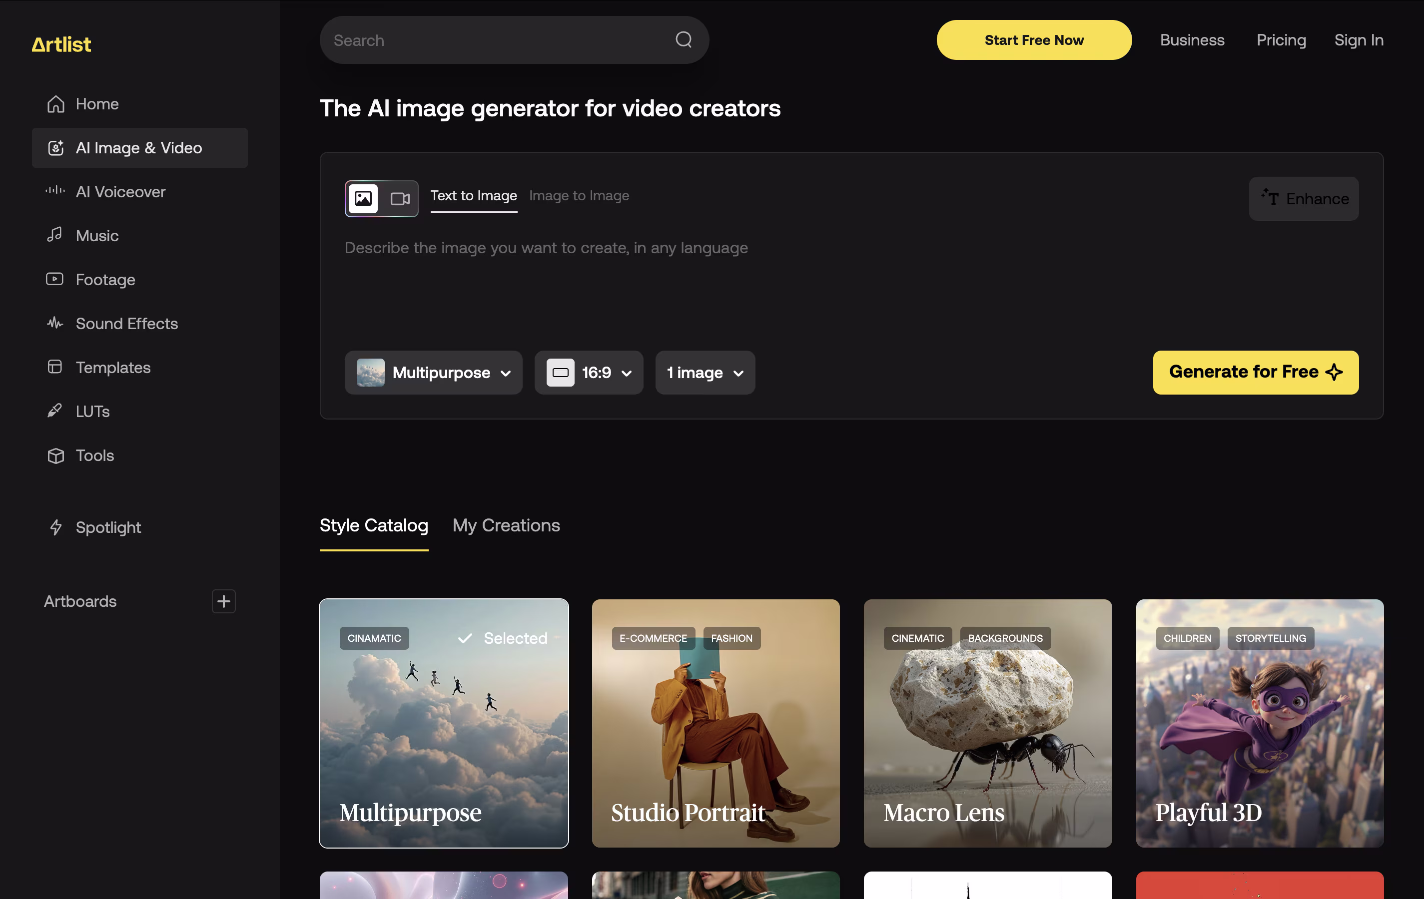Open AI Voiceover in the sidebar
The width and height of the screenshot is (1424, 899).
tap(139, 192)
